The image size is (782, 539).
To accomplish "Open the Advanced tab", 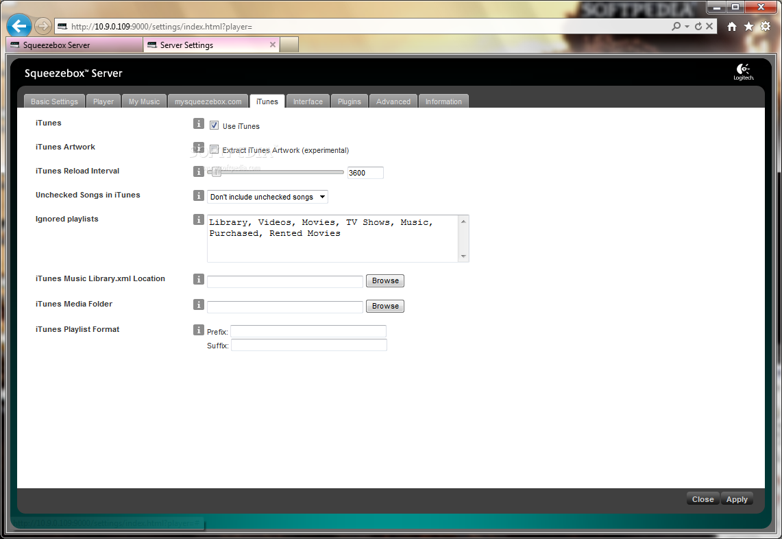I will 393,101.
